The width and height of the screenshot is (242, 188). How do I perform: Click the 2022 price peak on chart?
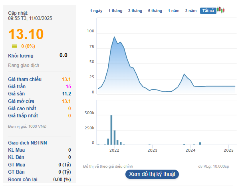[x=114, y=37]
